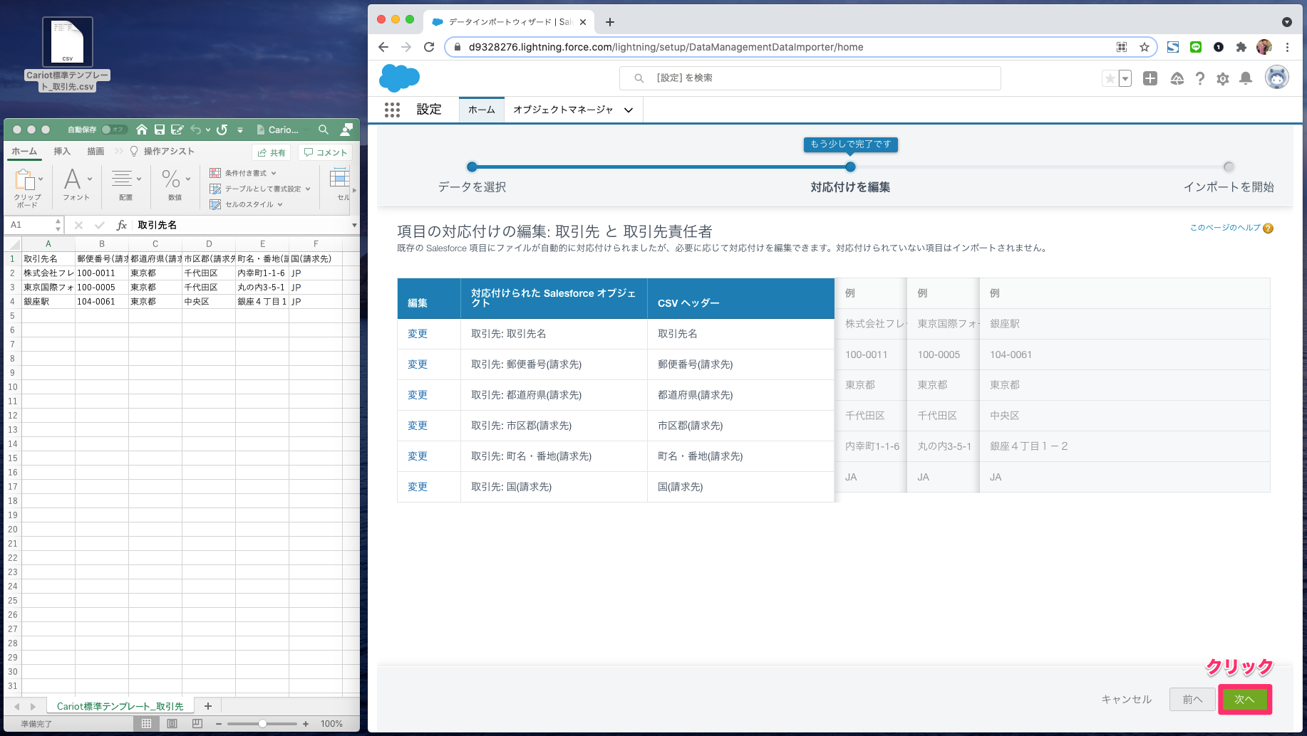
Task: Open Salesforce notifications bell
Action: tap(1246, 78)
